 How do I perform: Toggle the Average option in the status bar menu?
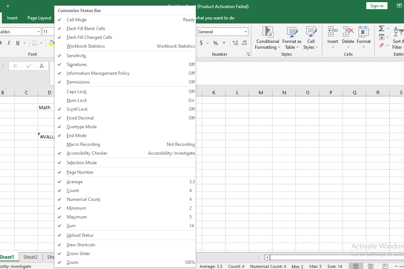coord(74,182)
